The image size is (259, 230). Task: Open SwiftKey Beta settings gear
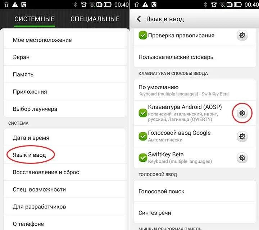click(x=242, y=158)
